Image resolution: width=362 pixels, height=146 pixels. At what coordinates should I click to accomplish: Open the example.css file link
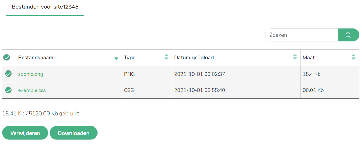tap(32, 90)
